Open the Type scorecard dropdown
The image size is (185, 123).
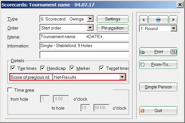click(x=90, y=19)
